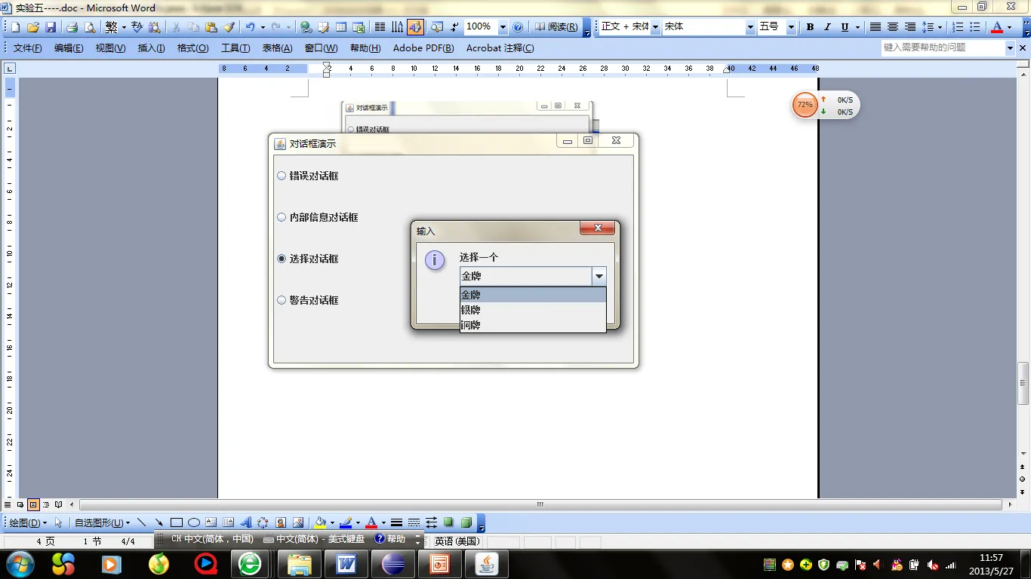Insert a Text Box from drawing toolbar

click(211, 522)
